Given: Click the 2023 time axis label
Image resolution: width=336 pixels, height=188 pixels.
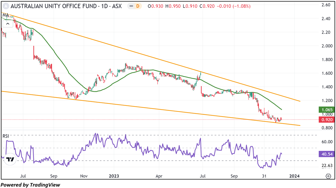Looking at the screenshot, I should [x=114, y=176].
